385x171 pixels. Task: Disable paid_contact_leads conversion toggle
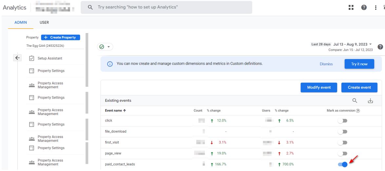[x=343, y=164]
